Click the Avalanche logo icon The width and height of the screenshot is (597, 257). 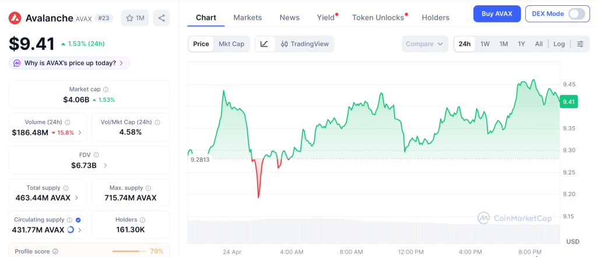[x=15, y=18]
